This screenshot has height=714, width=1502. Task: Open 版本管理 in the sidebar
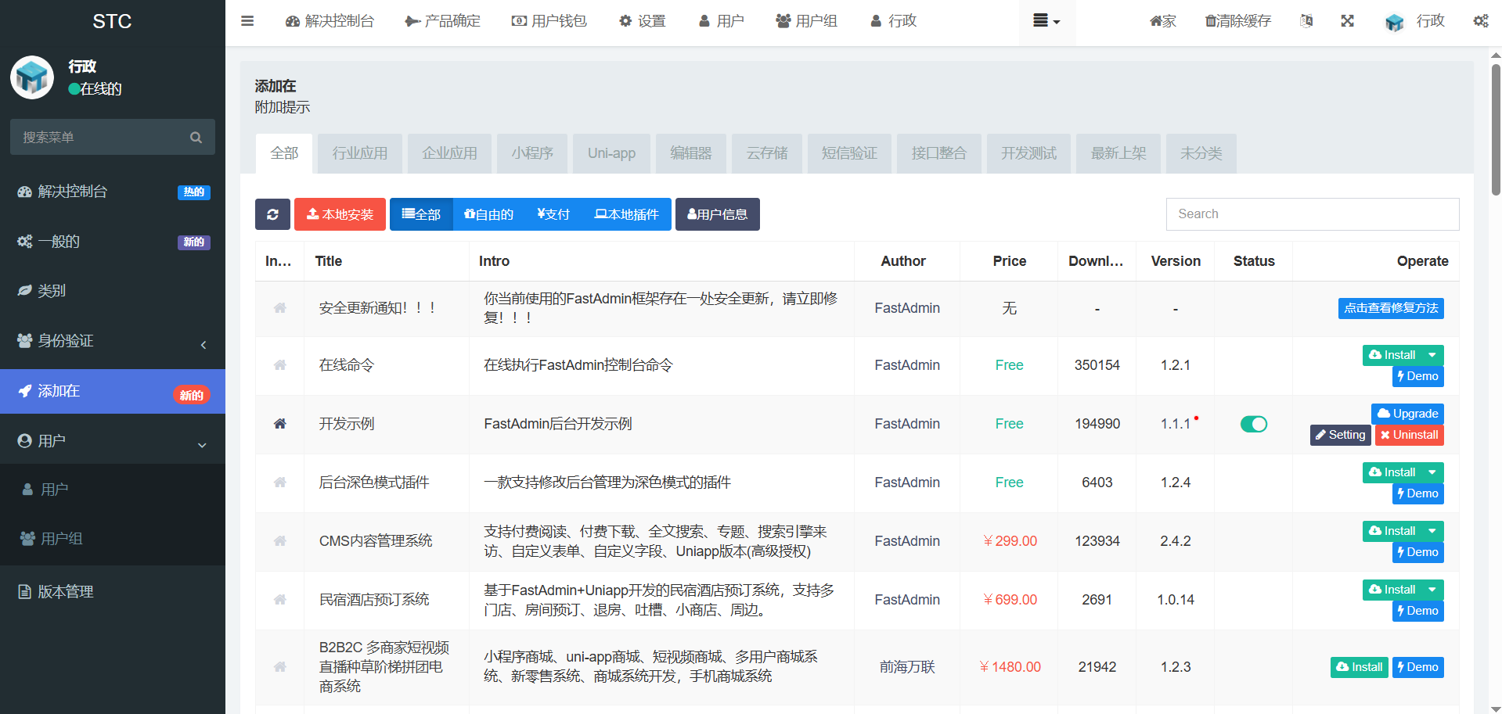point(113,592)
